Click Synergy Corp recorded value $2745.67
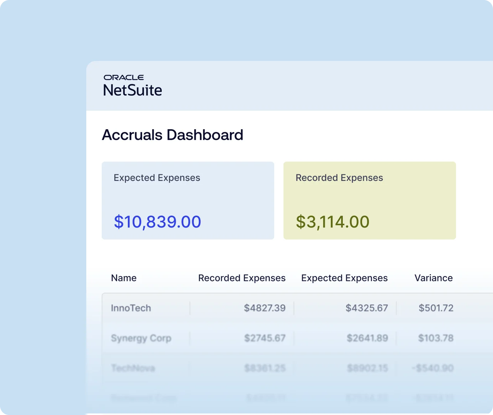The image size is (493, 415). click(265, 338)
